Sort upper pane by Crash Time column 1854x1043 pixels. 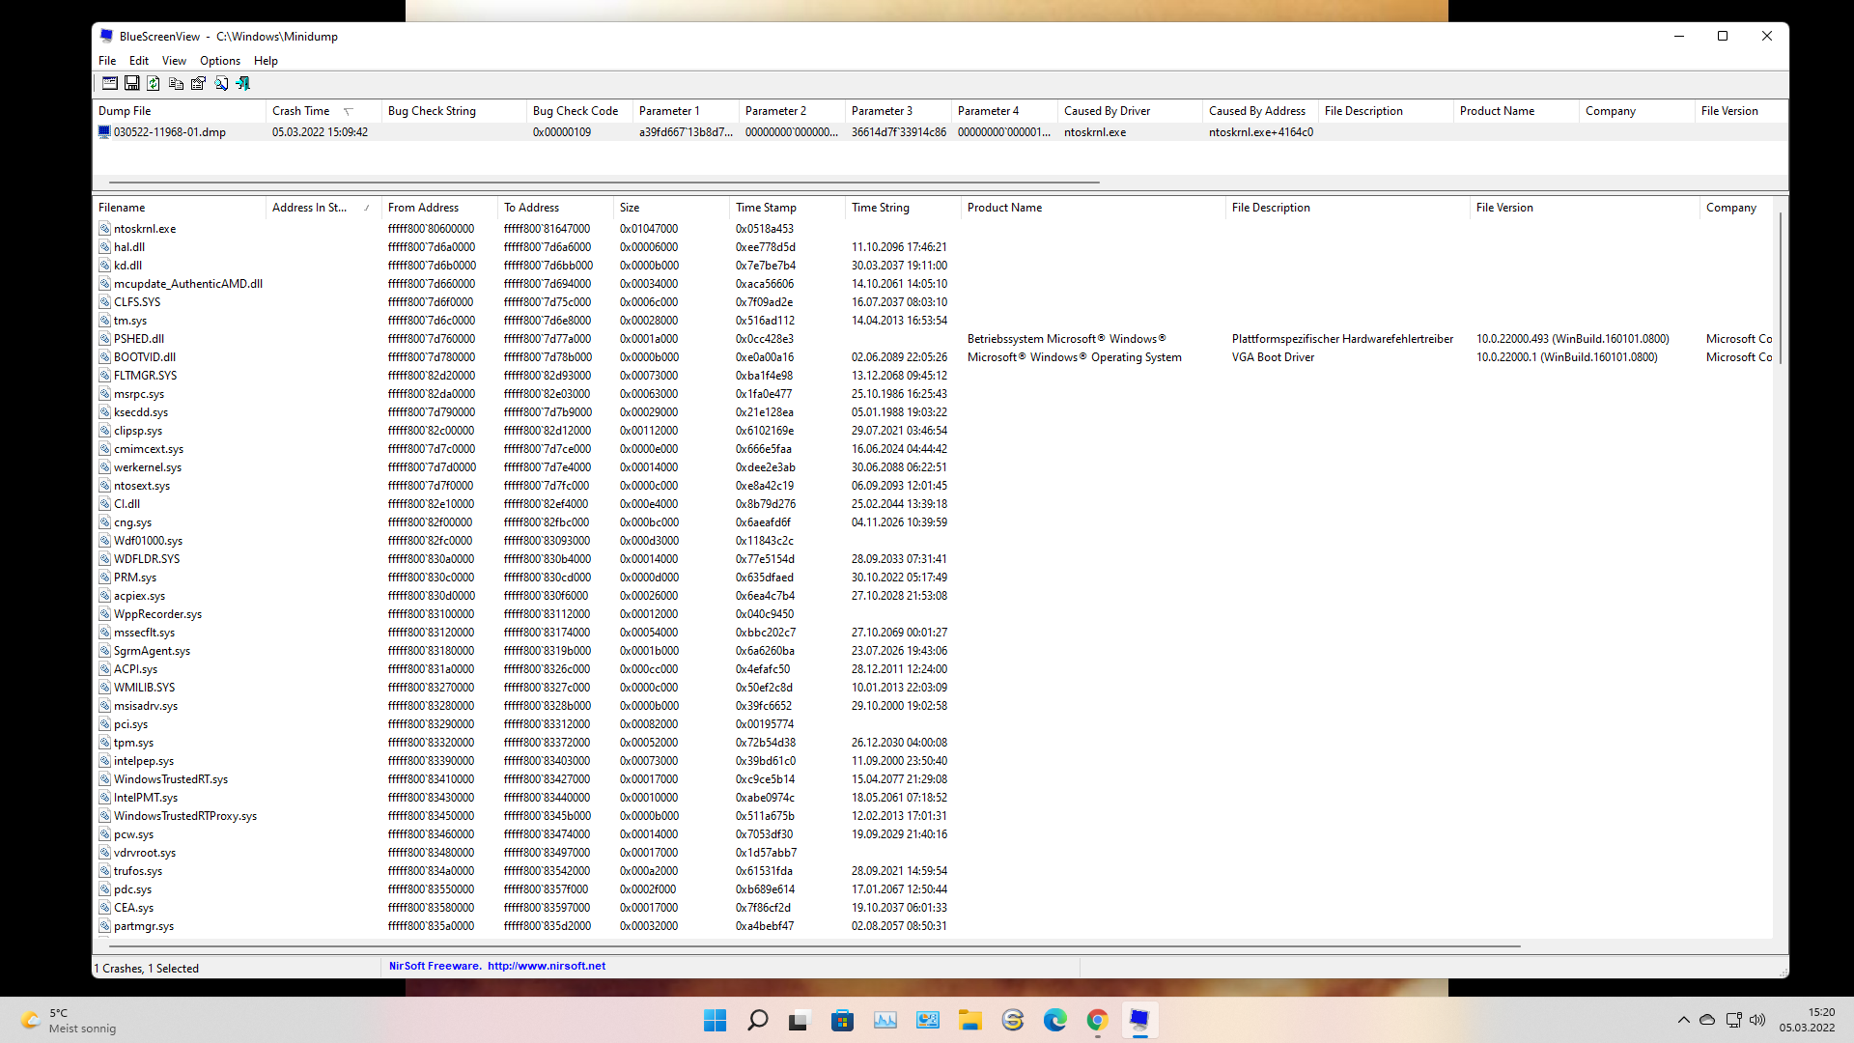[301, 111]
